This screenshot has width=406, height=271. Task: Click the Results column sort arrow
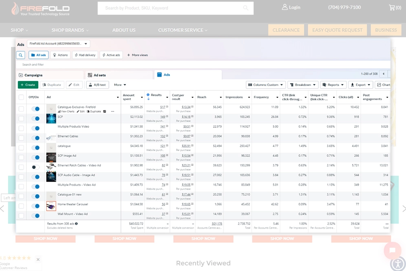[148, 99]
